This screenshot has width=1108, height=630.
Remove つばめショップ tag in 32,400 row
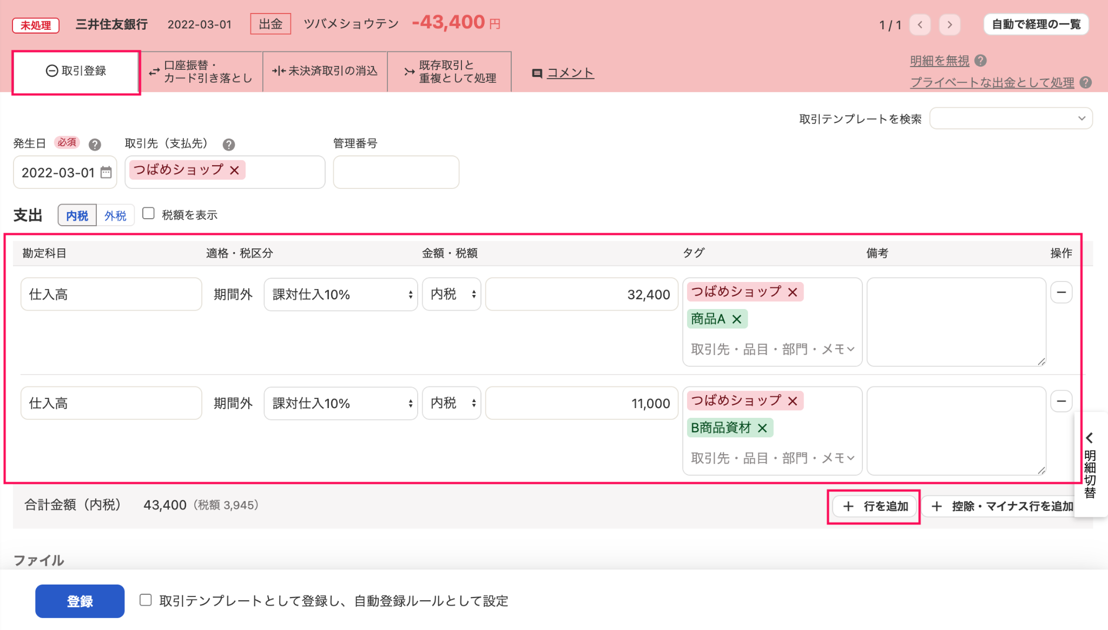tap(793, 292)
